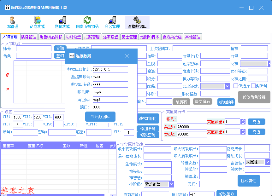Click the 数据库IP地址 input field

click(110, 69)
